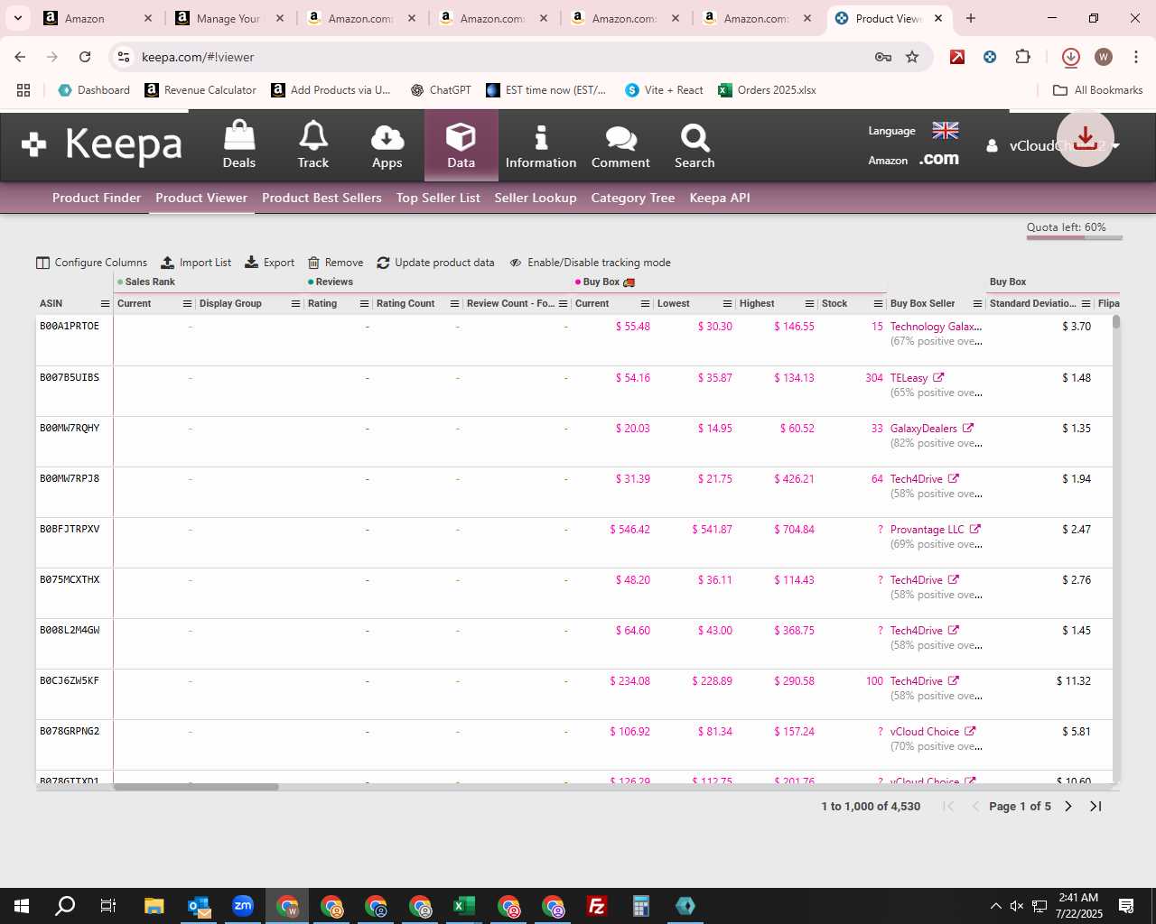Go to next page of results
Image resolution: width=1156 pixels, height=924 pixels.
1068,807
